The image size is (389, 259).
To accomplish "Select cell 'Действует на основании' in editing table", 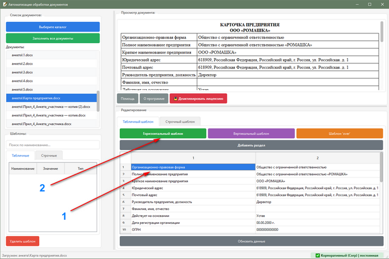I will pyautogui.click(x=193, y=216).
